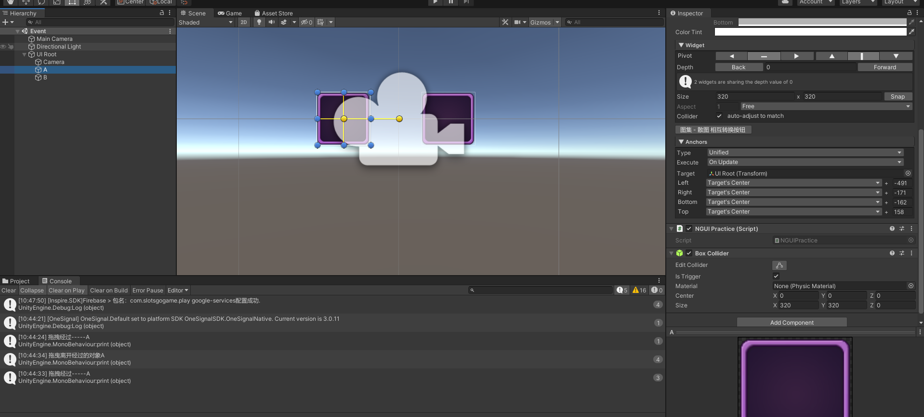Open the Target object picker circle
924x417 pixels.
click(x=908, y=173)
